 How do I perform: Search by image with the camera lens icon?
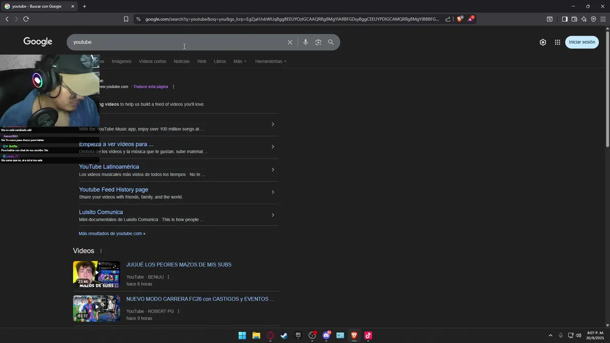[318, 42]
